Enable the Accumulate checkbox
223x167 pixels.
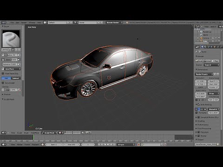pos(3,83)
